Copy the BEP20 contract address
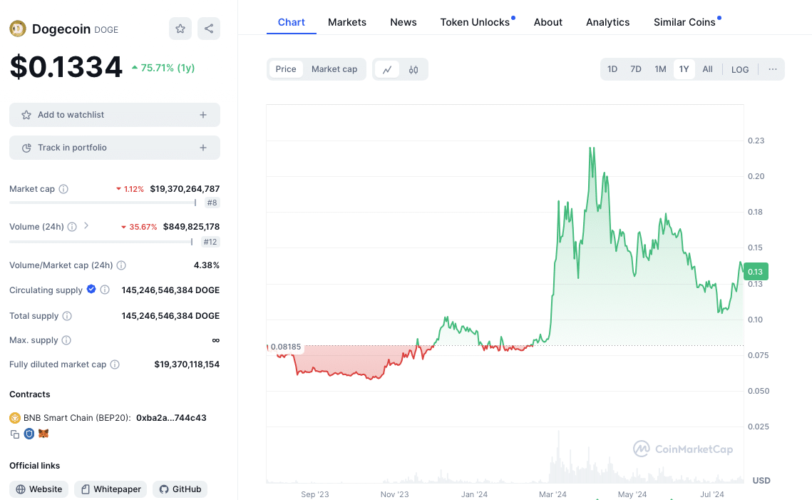Screen dimensions: 812x500 point(14,434)
